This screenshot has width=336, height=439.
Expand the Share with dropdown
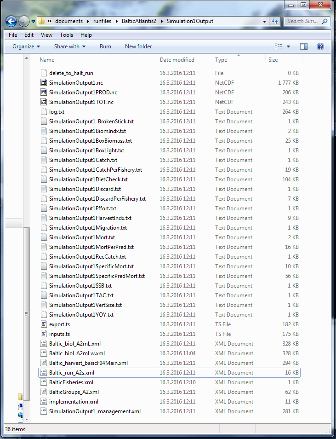click(x=70, y=46)
